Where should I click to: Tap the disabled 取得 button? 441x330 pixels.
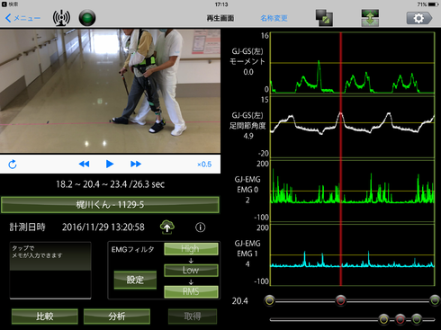(x=193, y=317)
